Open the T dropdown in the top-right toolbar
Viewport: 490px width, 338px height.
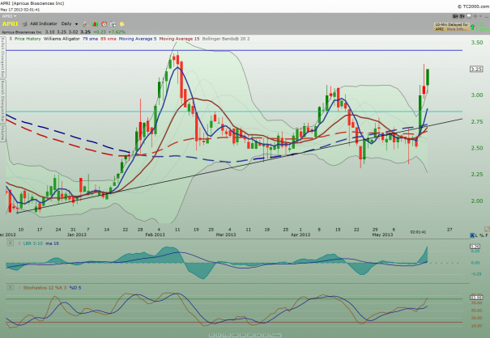tap(462, 16)
